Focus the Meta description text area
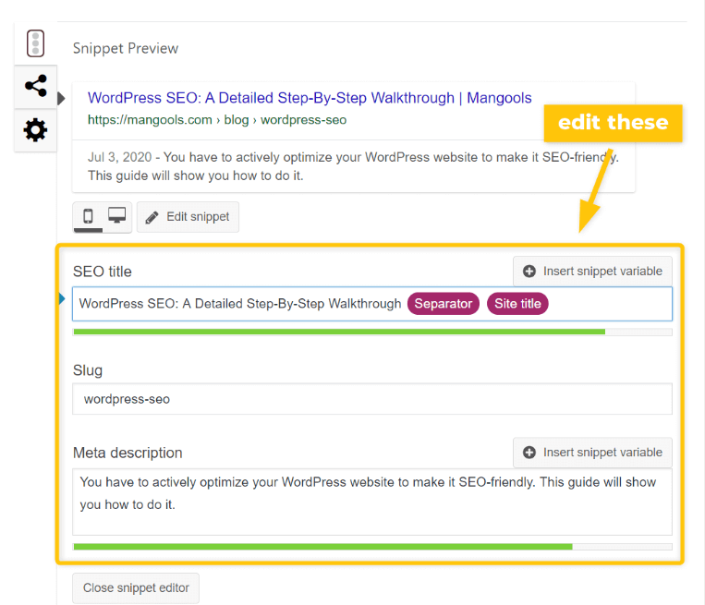Viewport: 705px width, 605px height. [372, 502]
